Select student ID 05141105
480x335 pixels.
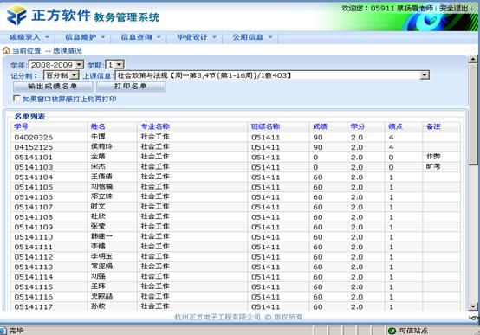coord(34,187)
